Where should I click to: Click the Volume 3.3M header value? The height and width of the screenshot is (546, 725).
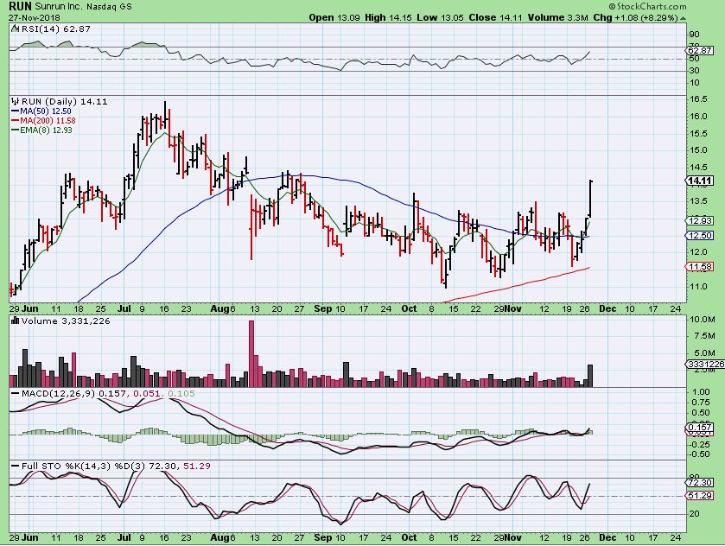(558, 17)
